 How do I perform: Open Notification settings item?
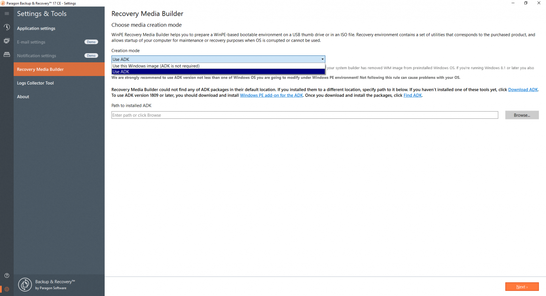59,56
